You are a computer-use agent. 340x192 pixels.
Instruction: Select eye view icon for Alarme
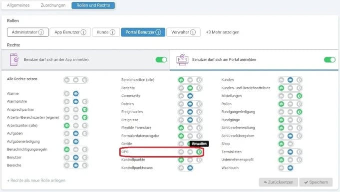pyautogui.click(x=76, y=94)
